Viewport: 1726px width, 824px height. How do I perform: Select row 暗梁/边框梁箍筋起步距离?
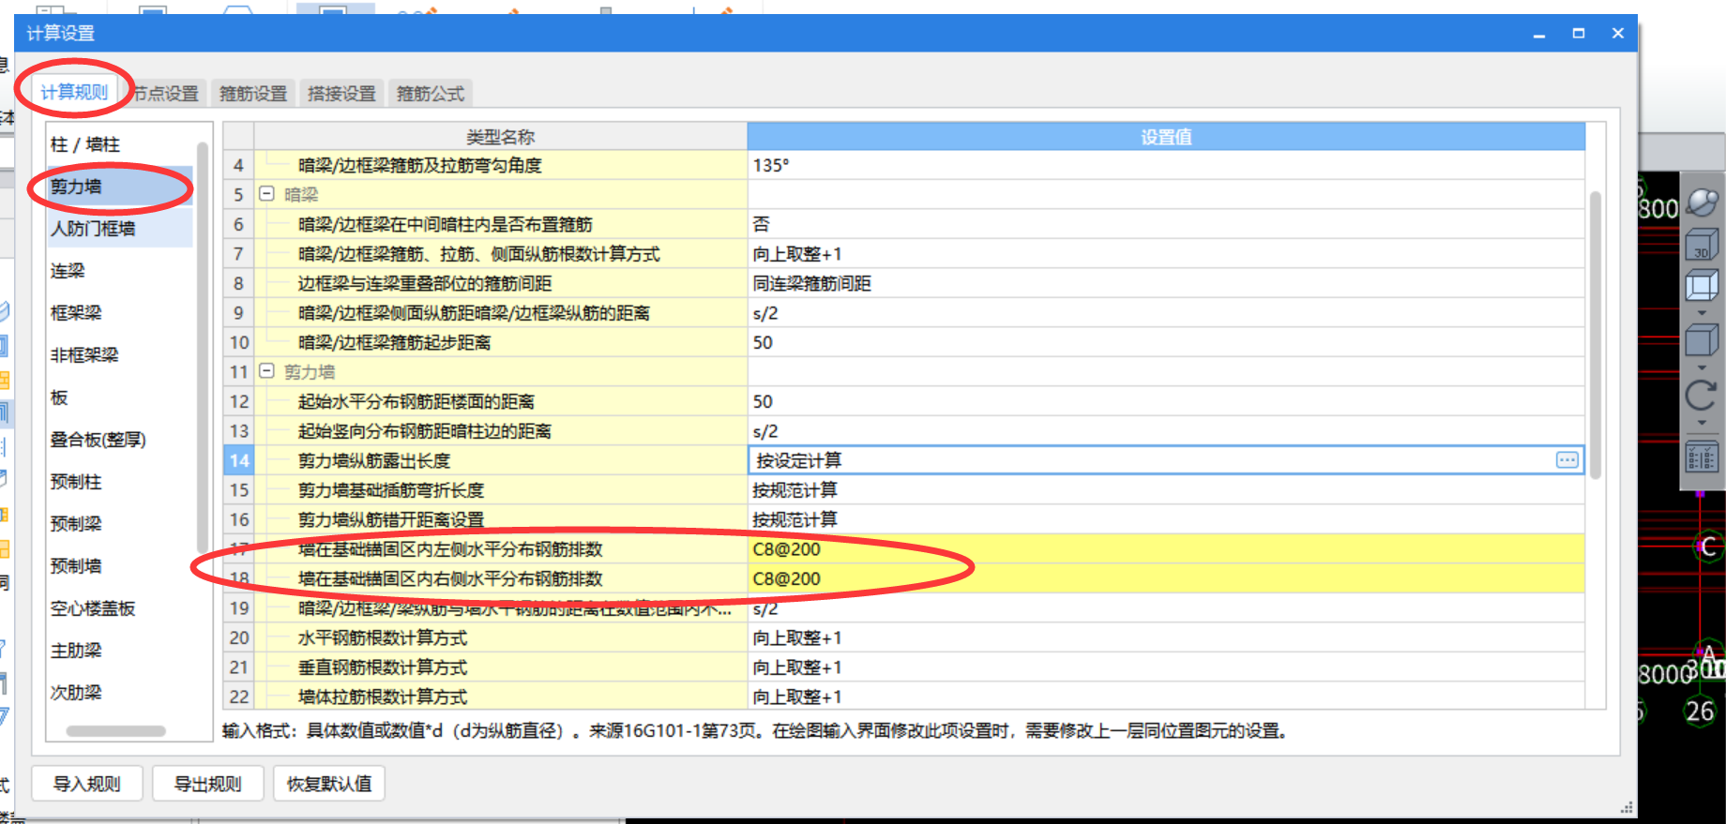[x=501, y=342]
